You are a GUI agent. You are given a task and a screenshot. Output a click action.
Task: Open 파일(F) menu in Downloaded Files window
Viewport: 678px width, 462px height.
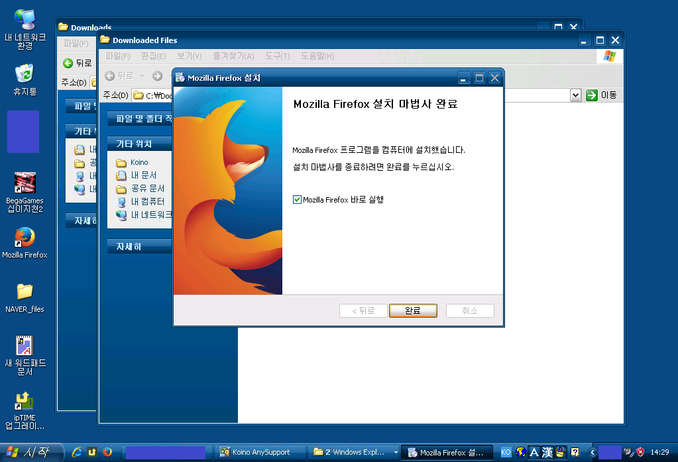[117, 56]
